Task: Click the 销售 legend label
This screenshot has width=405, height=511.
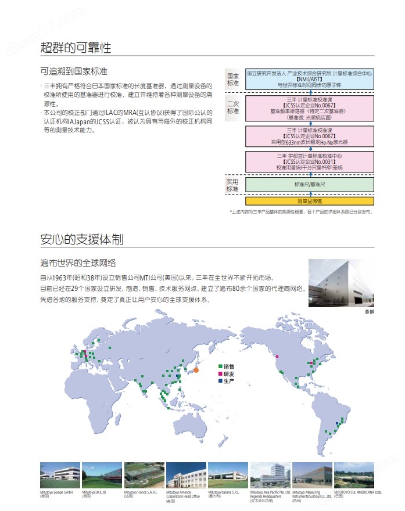Action: (229, 366)
